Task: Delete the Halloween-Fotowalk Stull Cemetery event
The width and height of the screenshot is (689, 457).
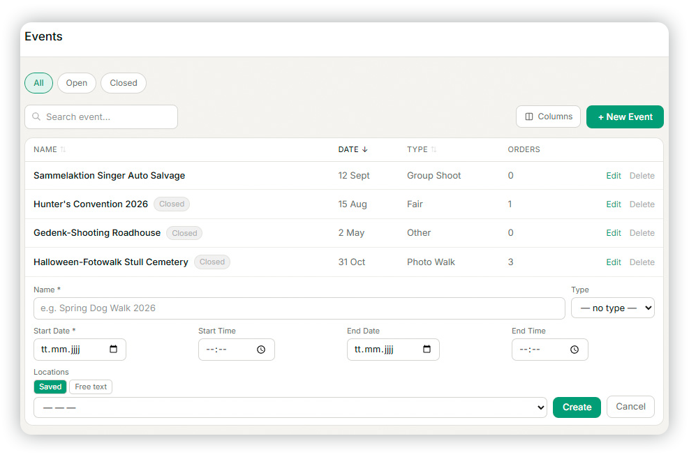Action: 642,262
